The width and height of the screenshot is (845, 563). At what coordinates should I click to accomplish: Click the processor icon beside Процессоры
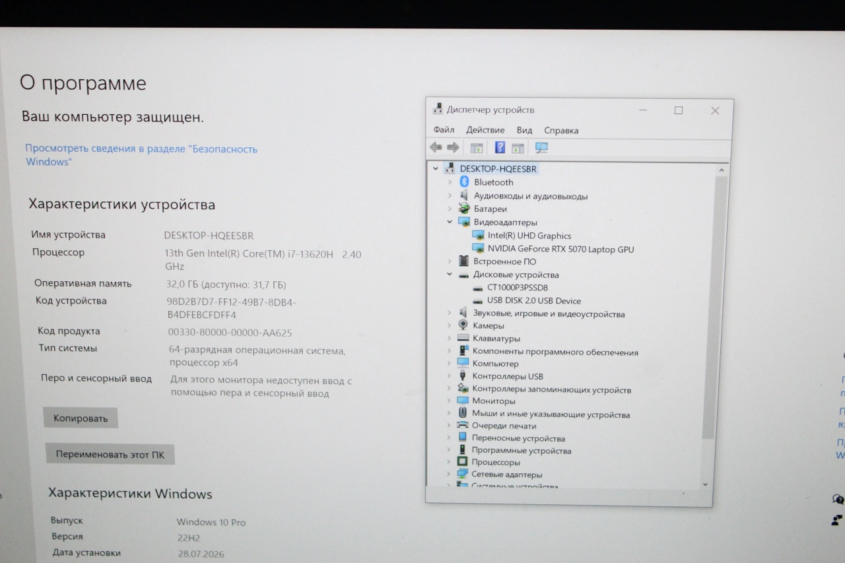tap(462, 462)
